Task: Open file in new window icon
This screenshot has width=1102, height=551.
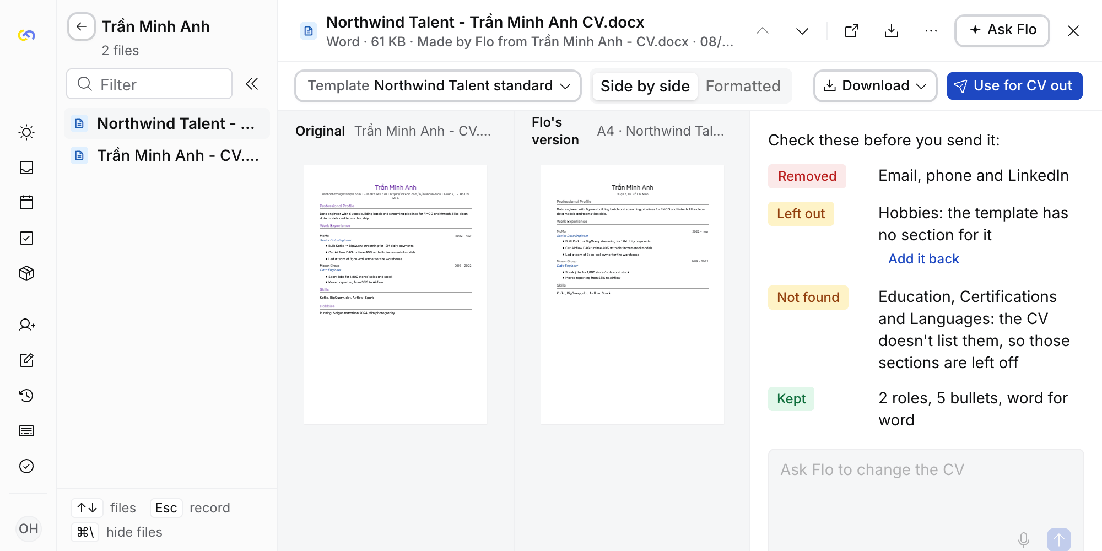Action: point(852,31)
